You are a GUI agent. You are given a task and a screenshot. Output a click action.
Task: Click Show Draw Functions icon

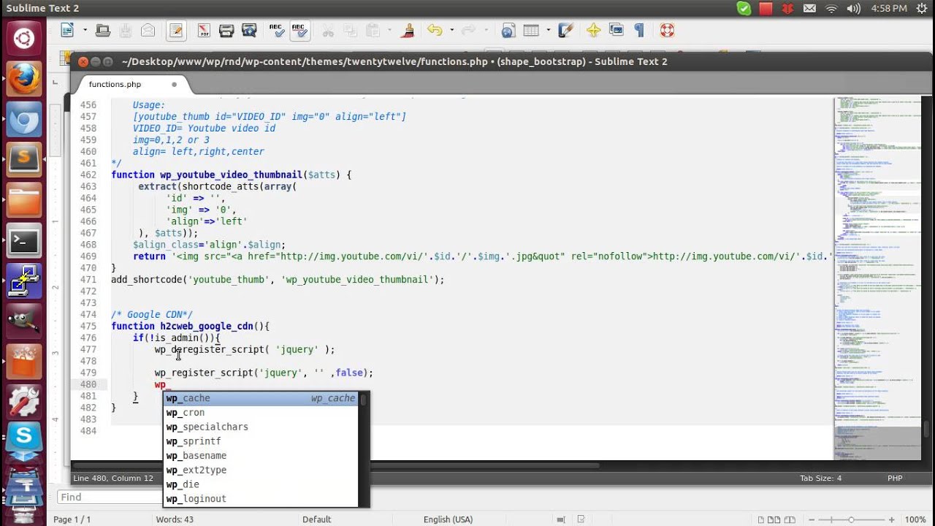pyautogui.click(x=565, y=31)
